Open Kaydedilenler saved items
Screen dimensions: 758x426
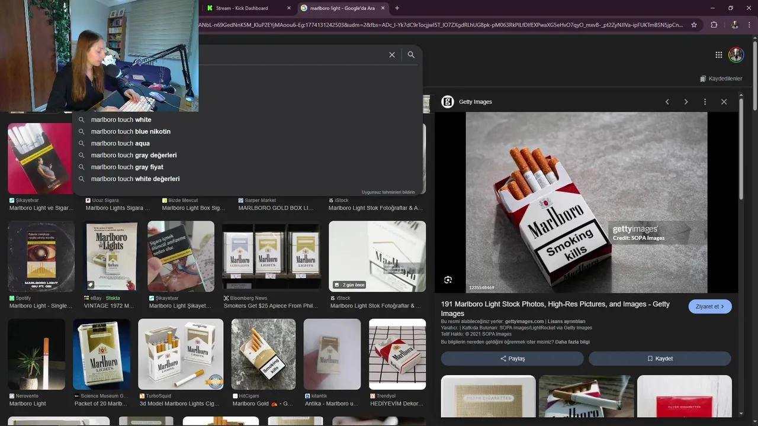[721, 79]
